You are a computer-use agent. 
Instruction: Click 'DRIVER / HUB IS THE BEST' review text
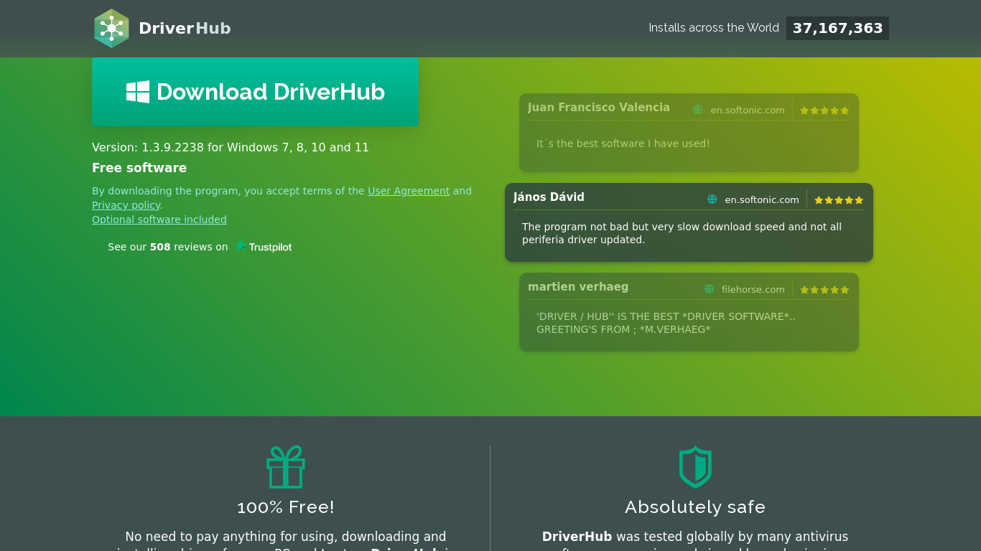[x=666, y=323]
